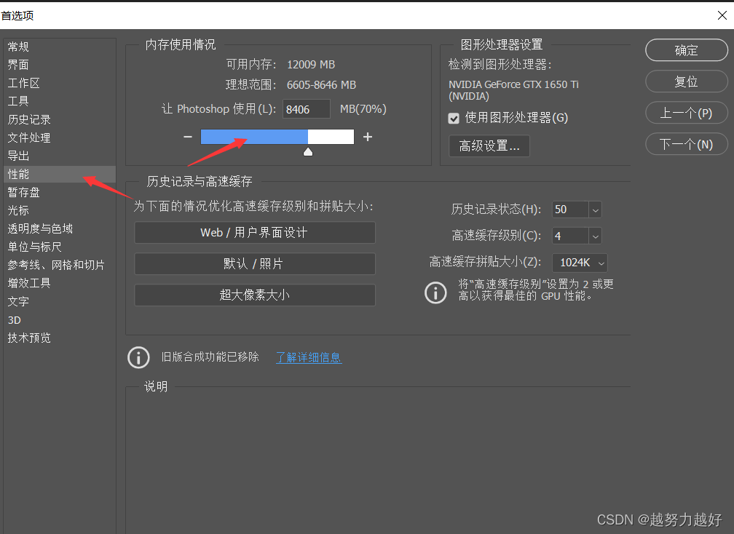
Task: Select 性能 preferences category
Action: coord(60,175)
